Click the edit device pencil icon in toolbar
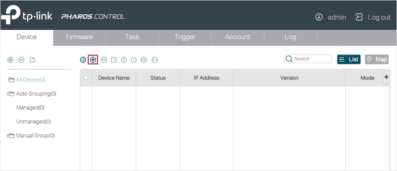 114,60
